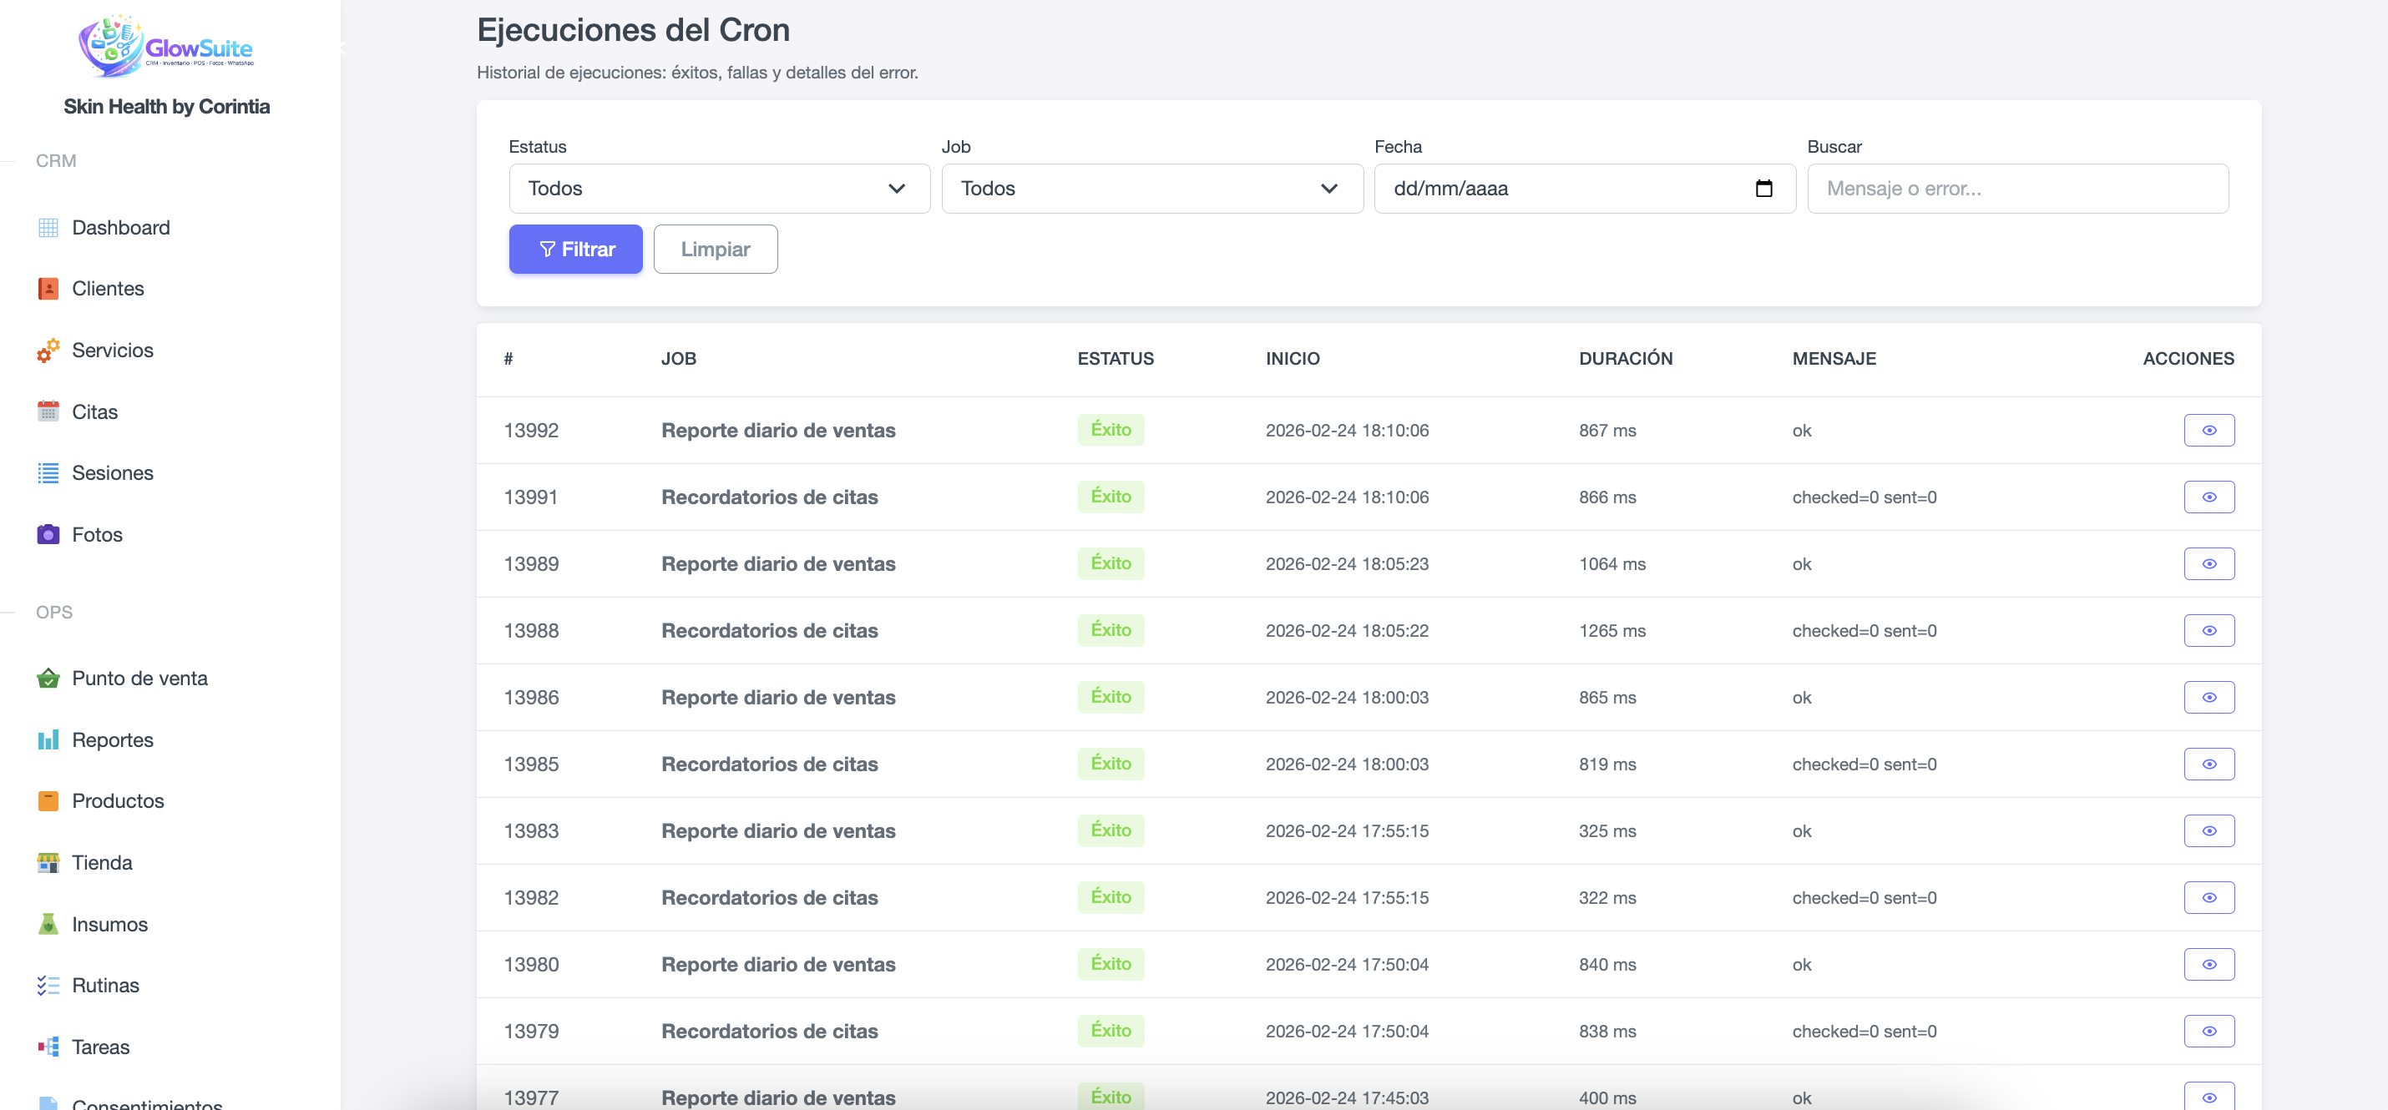Focus the Buscar message or error field
This screenshot has height=1110, width=2388.
tap(2017, 189)
